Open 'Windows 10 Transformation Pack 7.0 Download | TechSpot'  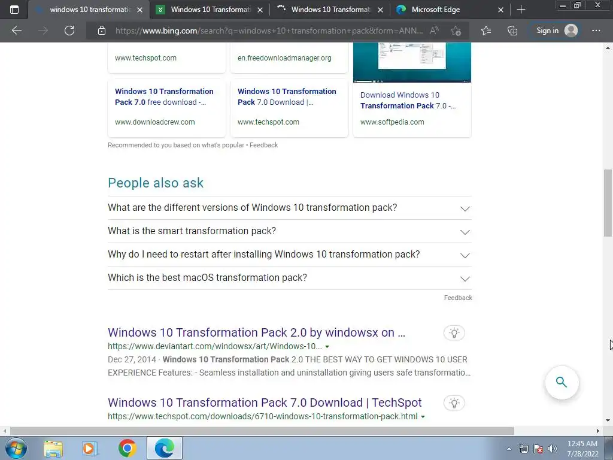click(x=265, y=402)
